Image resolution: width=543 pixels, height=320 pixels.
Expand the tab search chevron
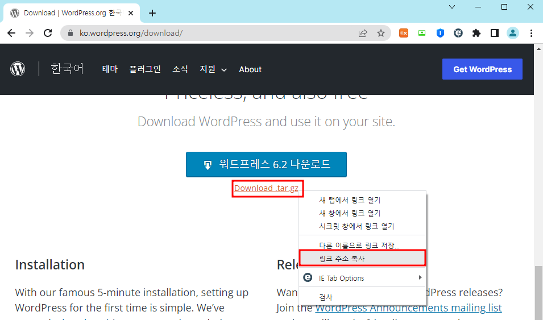point(452,7)
